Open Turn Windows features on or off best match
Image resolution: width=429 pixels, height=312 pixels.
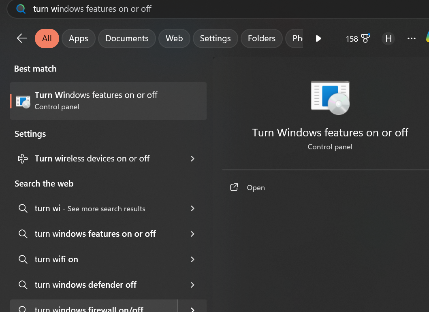pos(108,101)
